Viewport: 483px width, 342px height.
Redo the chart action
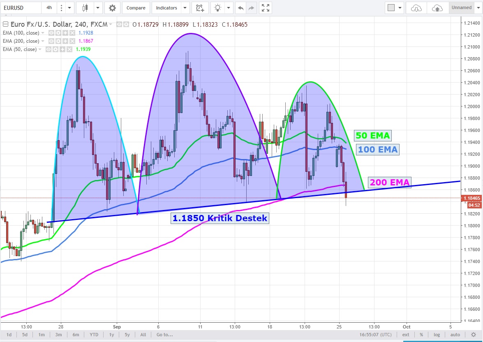click(x=251, y=8)
